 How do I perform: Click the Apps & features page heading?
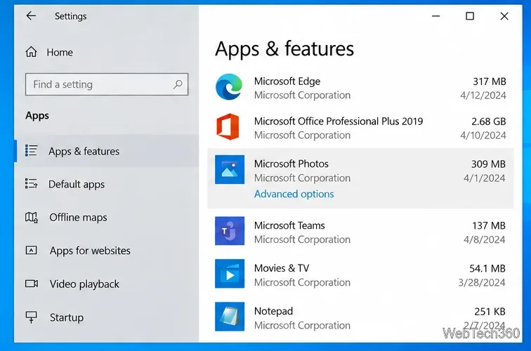(x=284, y=48)
